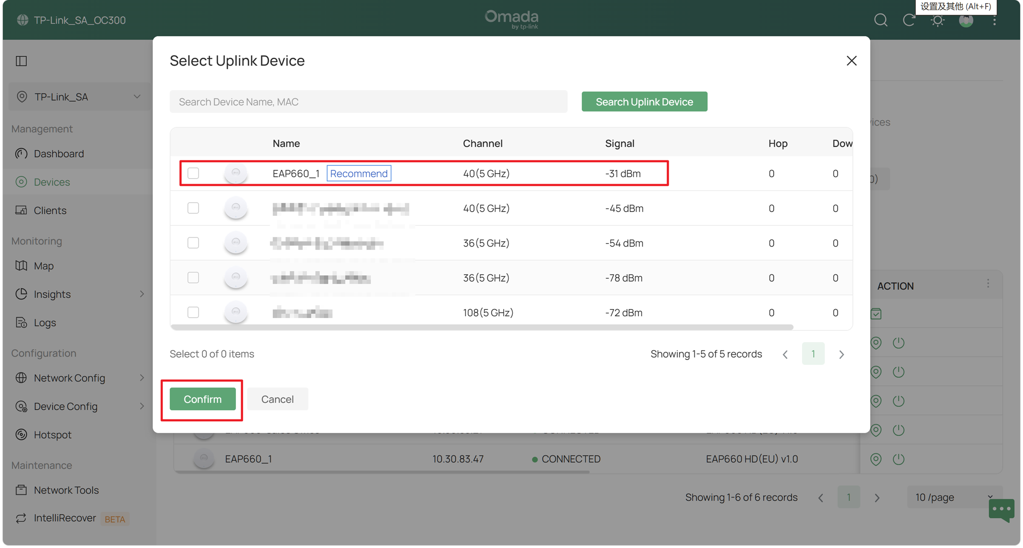Viewport: 1023px width, 548px height.
Task: Click the CONNECTED status of EAP660_1
Action: [566, 459]
